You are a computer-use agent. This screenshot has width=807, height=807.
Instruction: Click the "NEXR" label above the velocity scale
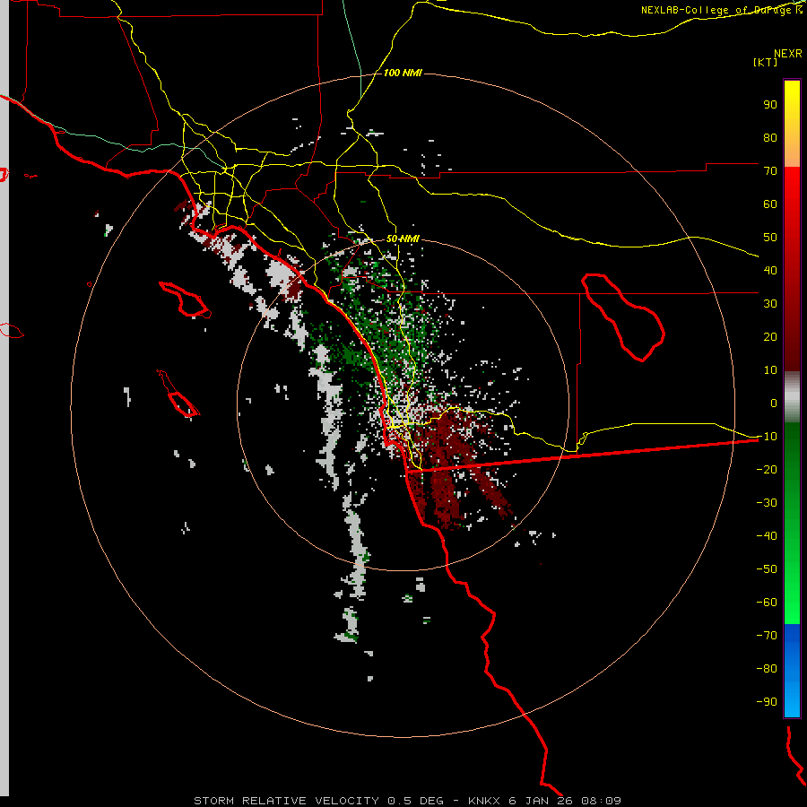pos(788,54)
